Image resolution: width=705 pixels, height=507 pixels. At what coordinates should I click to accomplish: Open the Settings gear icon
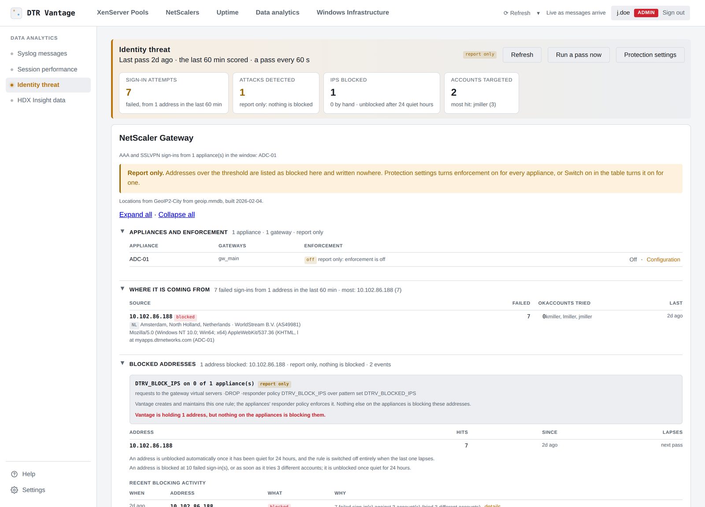pos(14,490)
